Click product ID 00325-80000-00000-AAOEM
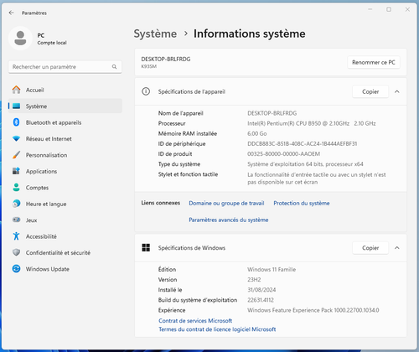Viewport: 419px width, 352px height. (x=284, y=154)
